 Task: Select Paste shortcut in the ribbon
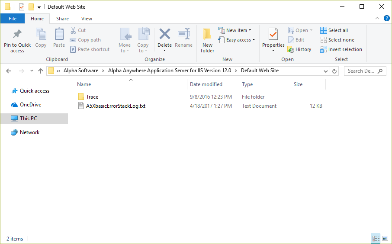90,49
